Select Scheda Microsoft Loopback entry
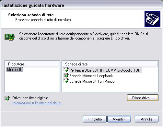Viewport: 163px width, 127px height. [91, 76]
